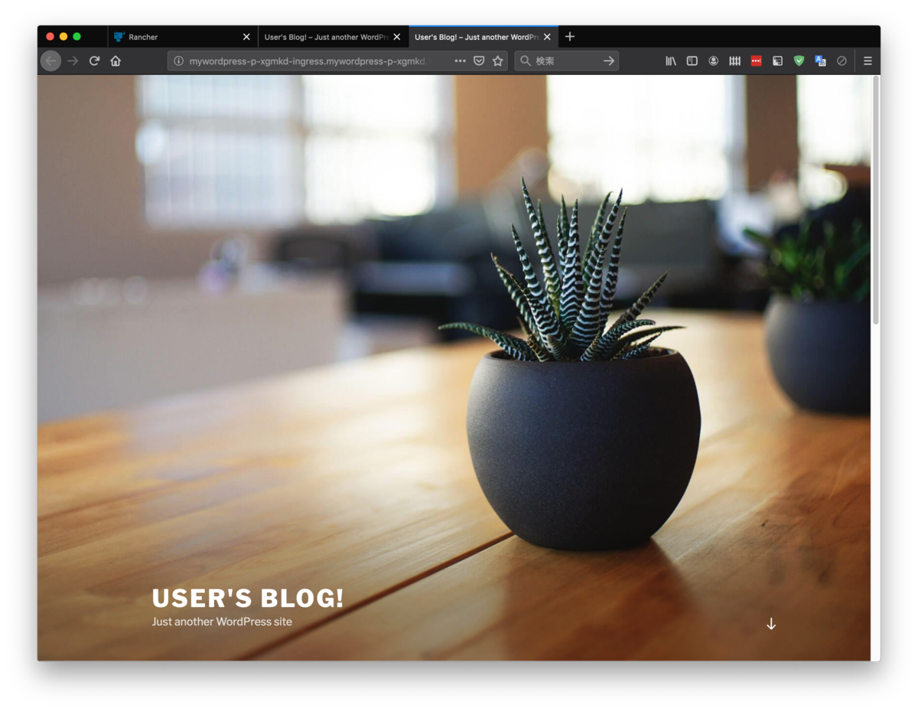Switch to the Rancher tab

183,37
